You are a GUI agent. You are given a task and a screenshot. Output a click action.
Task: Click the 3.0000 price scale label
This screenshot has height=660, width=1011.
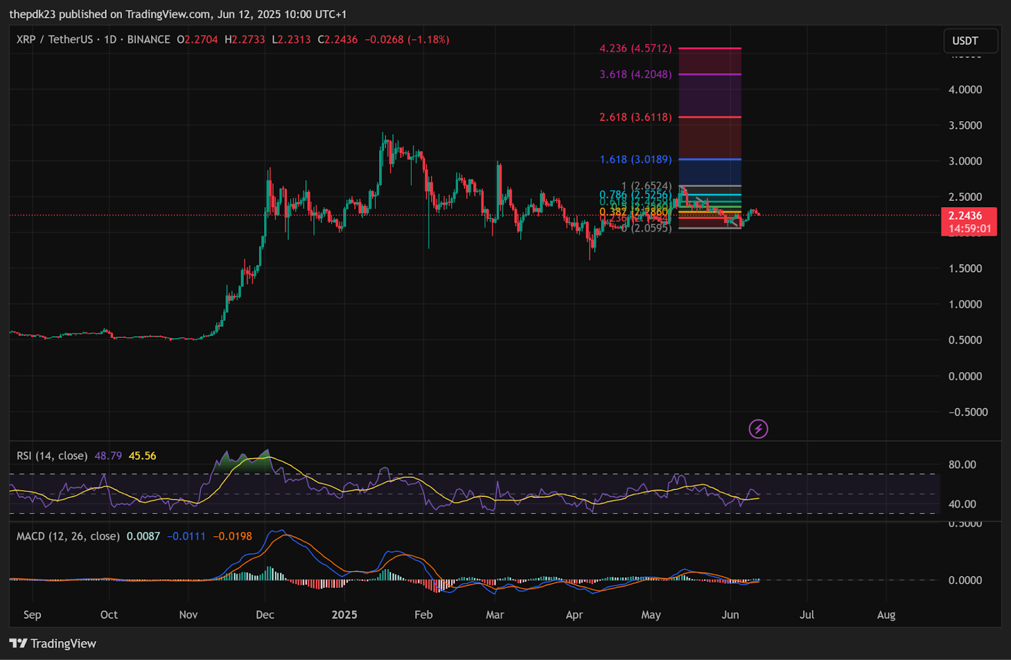click(x=965, y=161)
